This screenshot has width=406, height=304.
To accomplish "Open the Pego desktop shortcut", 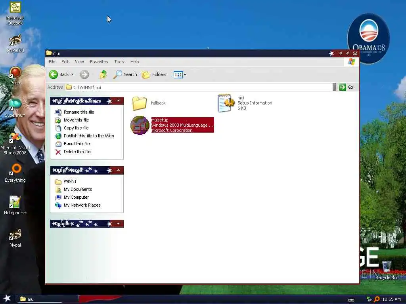I will tap(15, 76).
